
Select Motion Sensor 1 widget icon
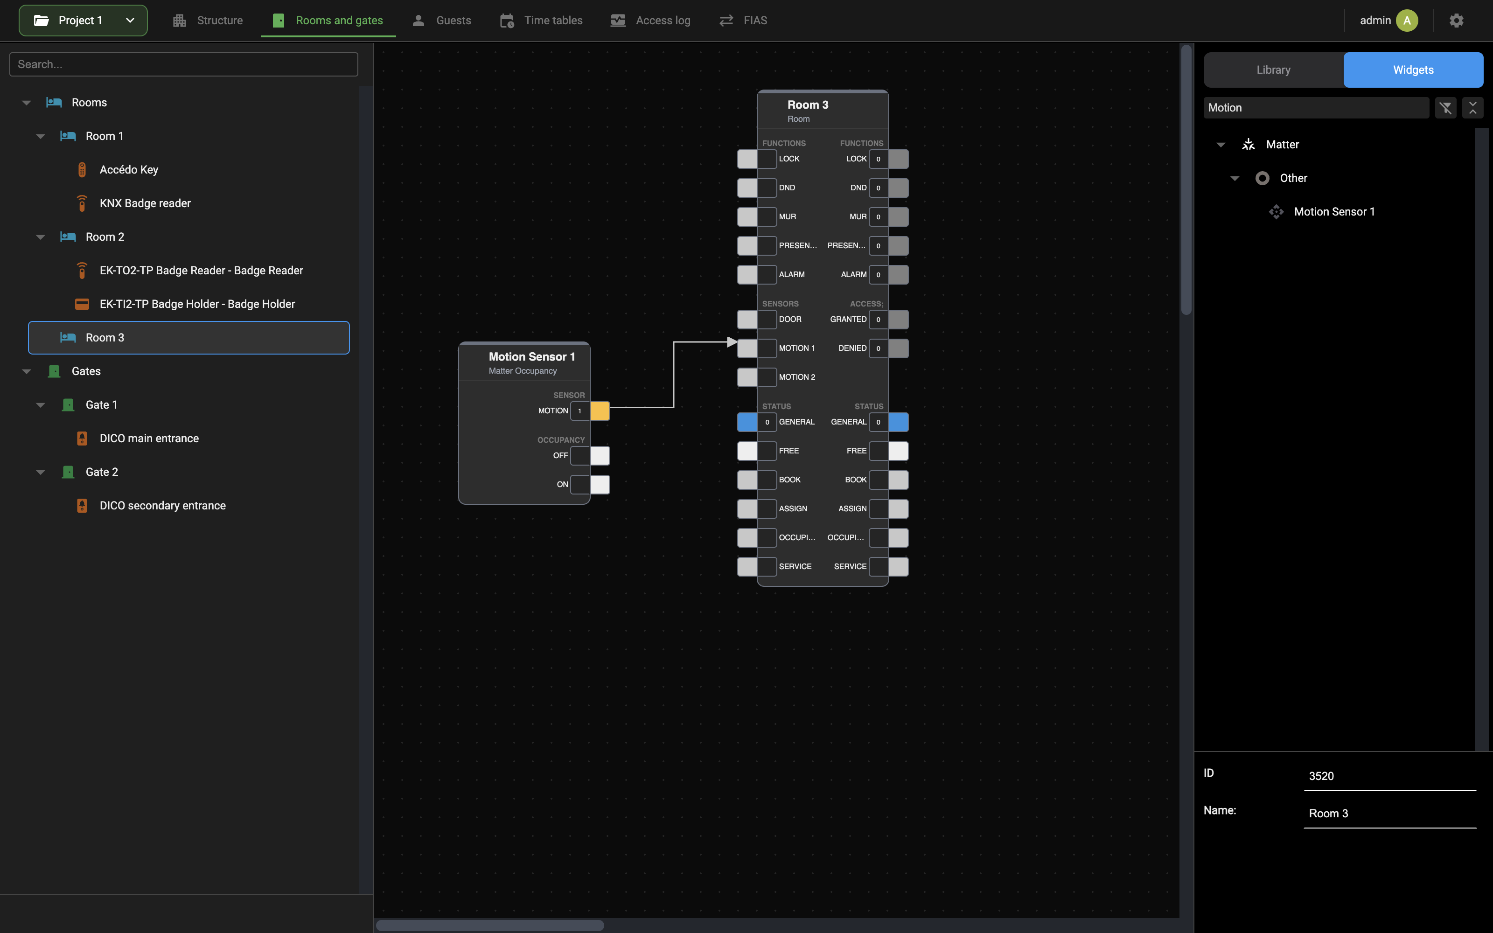click(1276, 212)
